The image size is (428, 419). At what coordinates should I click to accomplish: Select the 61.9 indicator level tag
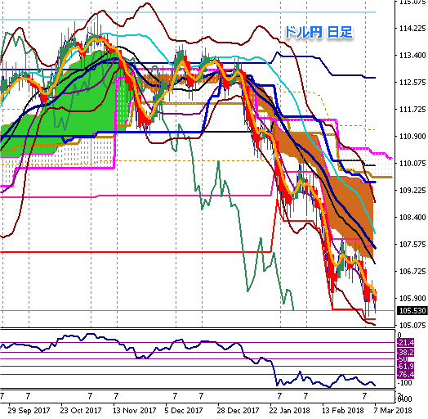click(406, 366)
